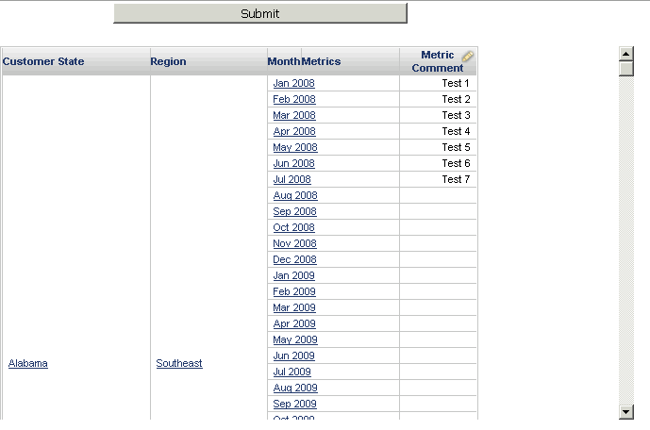Image resolution: width=650 pixels, height=430 pixels.
Task: Click the pencil edit icon in Metric Comment header
Action: tap(468, 57)
